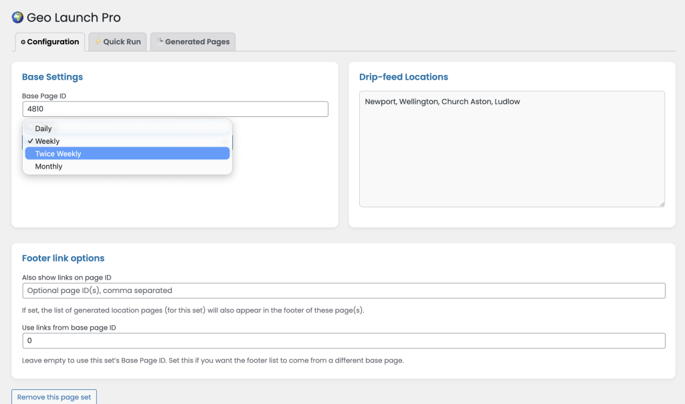Click the Use links from base page ID field
Image resolution: width=685 pixels, height=404 pixels.
point(343,341)
